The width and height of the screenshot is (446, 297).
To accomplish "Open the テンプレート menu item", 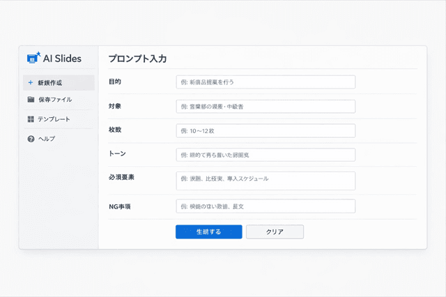I will tap(59, 119).
